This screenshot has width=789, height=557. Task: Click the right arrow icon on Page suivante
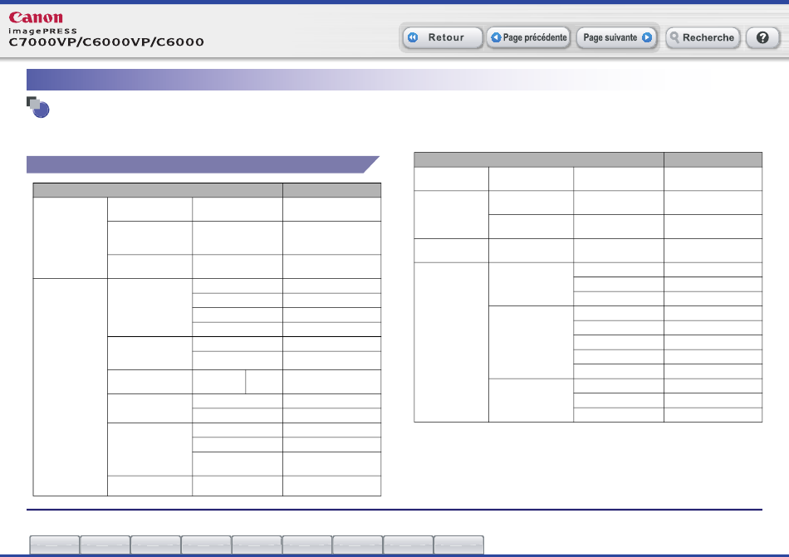click(646, 38)
